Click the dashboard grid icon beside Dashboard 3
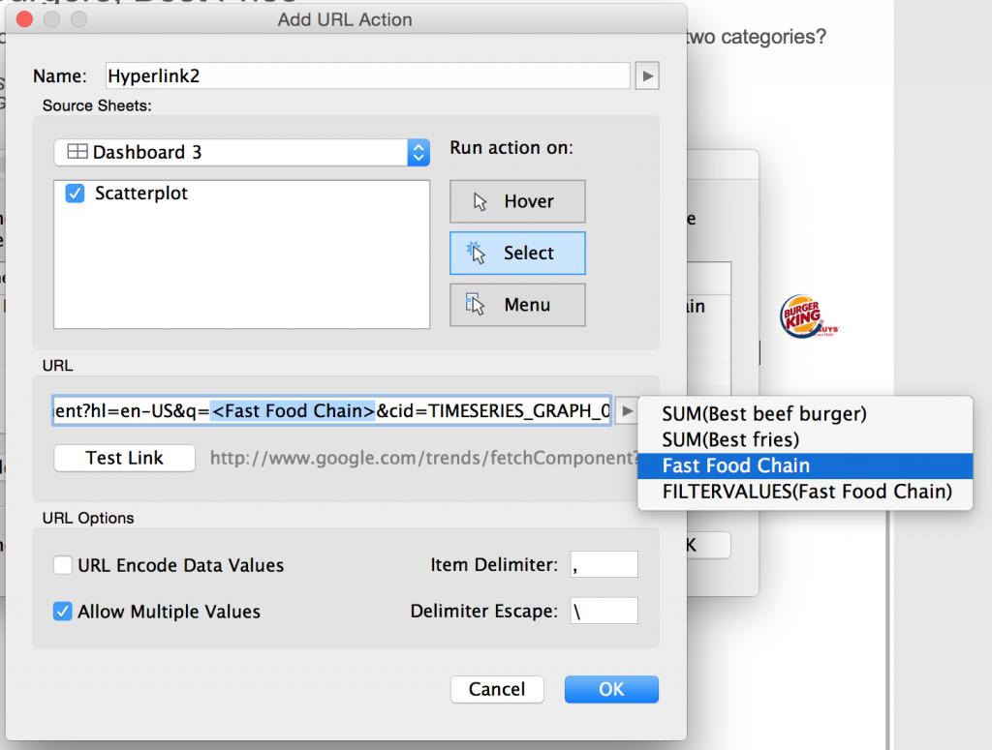This screenshot has height=750, width=992. [x=78, y=152]
